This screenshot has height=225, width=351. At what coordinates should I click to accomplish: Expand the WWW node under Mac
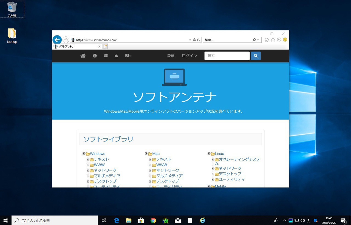click(150, 165)
